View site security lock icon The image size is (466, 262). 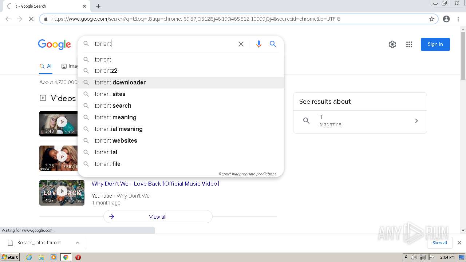coord(46,19)
